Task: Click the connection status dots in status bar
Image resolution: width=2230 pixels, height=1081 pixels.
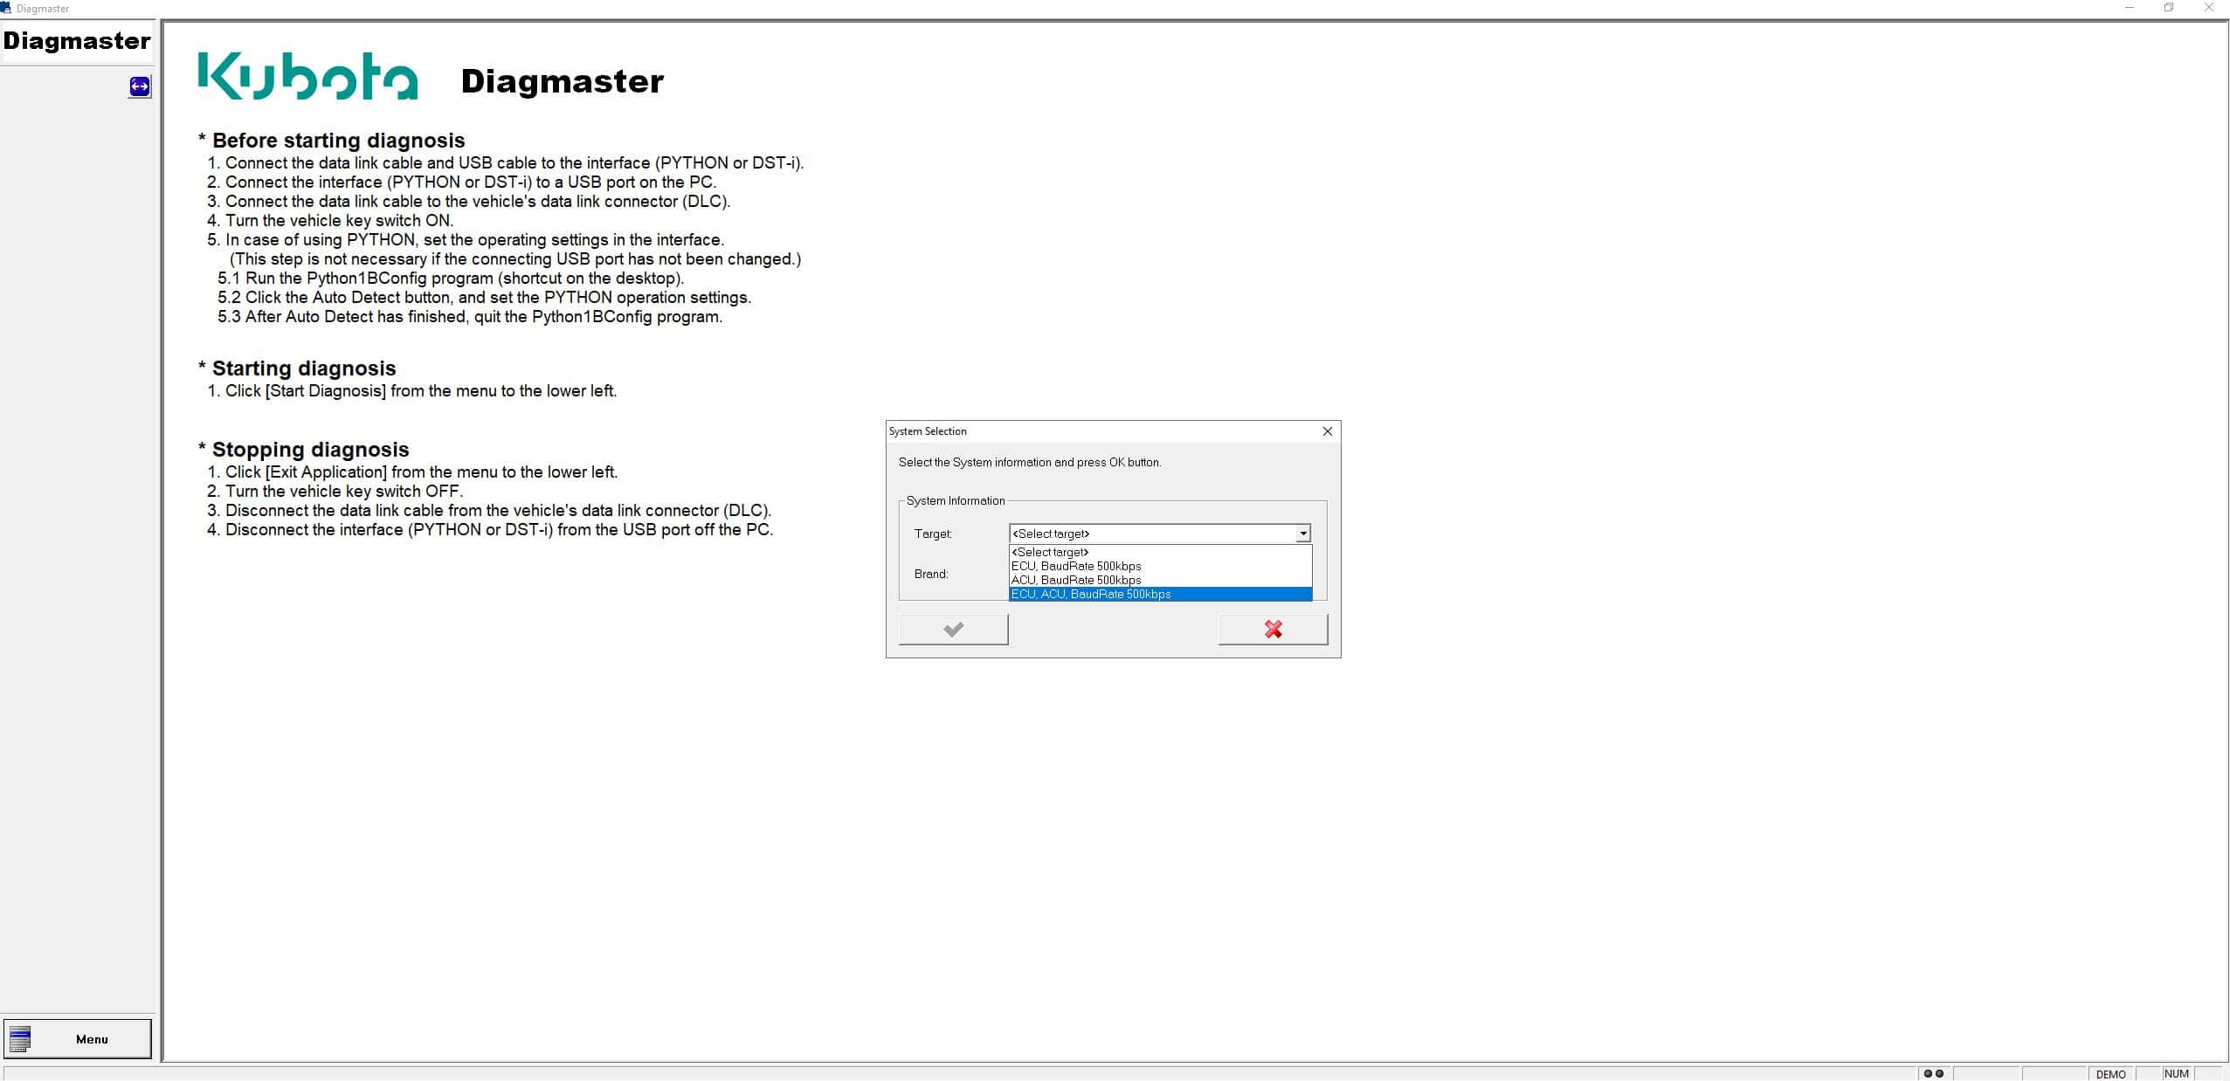Action: (1933, 1073)
